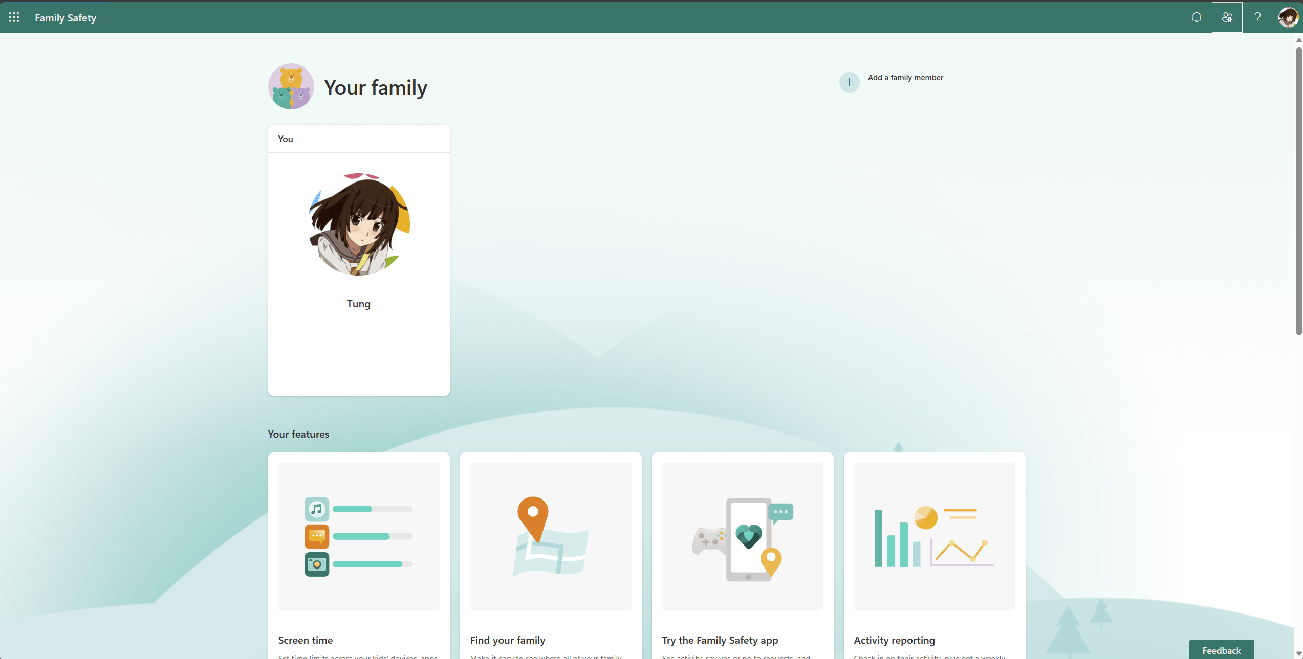Click the scrollbar down arrow
The image size is (1303, 659).
(x=1298, y=654)
